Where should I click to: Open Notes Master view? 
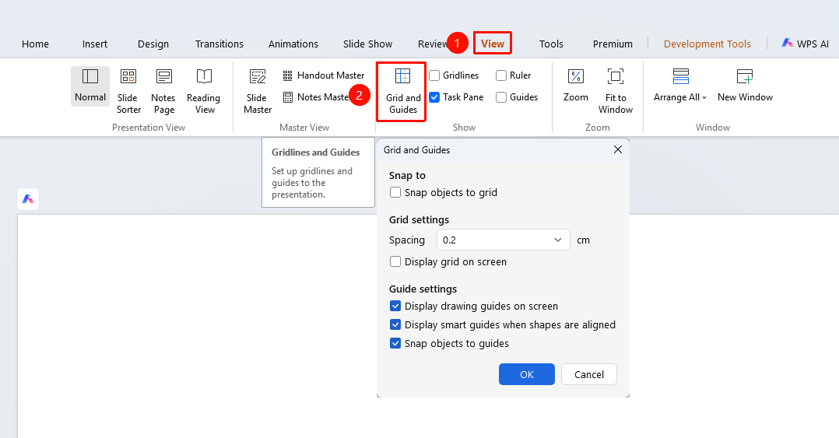point(316,96)
